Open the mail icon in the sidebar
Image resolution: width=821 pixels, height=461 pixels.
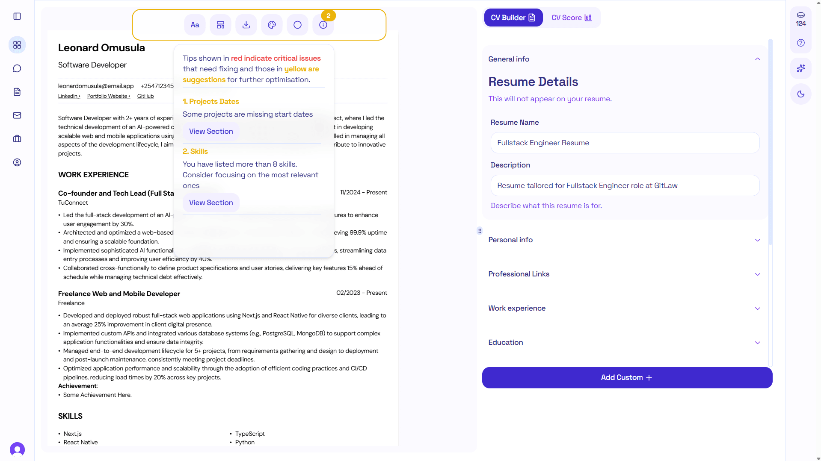pos(17,115)
